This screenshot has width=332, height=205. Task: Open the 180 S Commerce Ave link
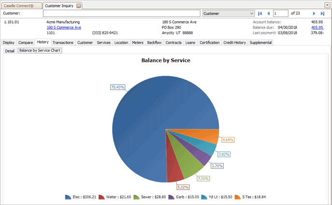pos(64,27)
